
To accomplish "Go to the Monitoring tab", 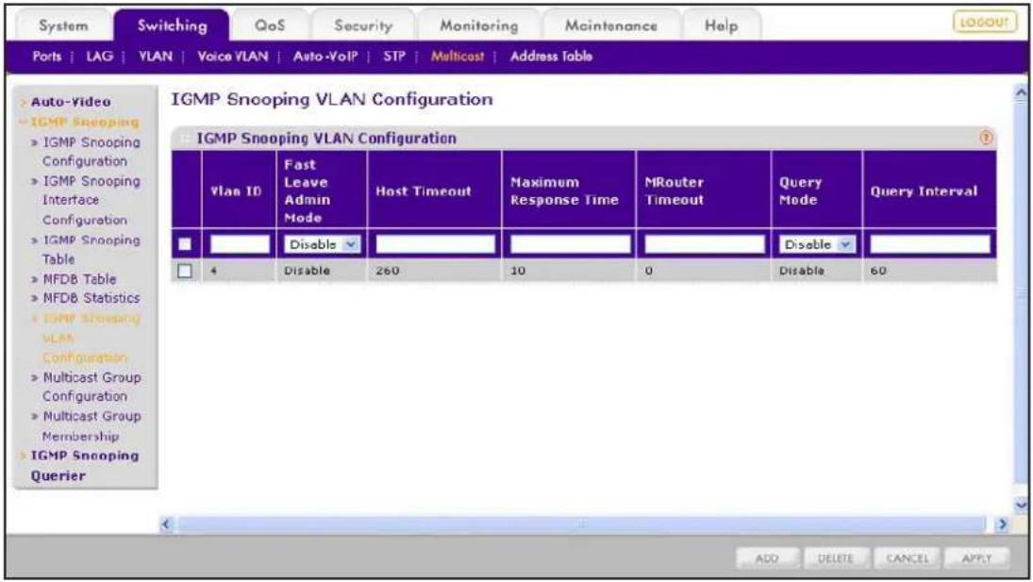I will coord(479,25).
